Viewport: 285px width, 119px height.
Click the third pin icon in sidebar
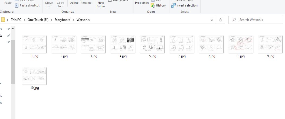pyautogui.click(x=8, y=42)
